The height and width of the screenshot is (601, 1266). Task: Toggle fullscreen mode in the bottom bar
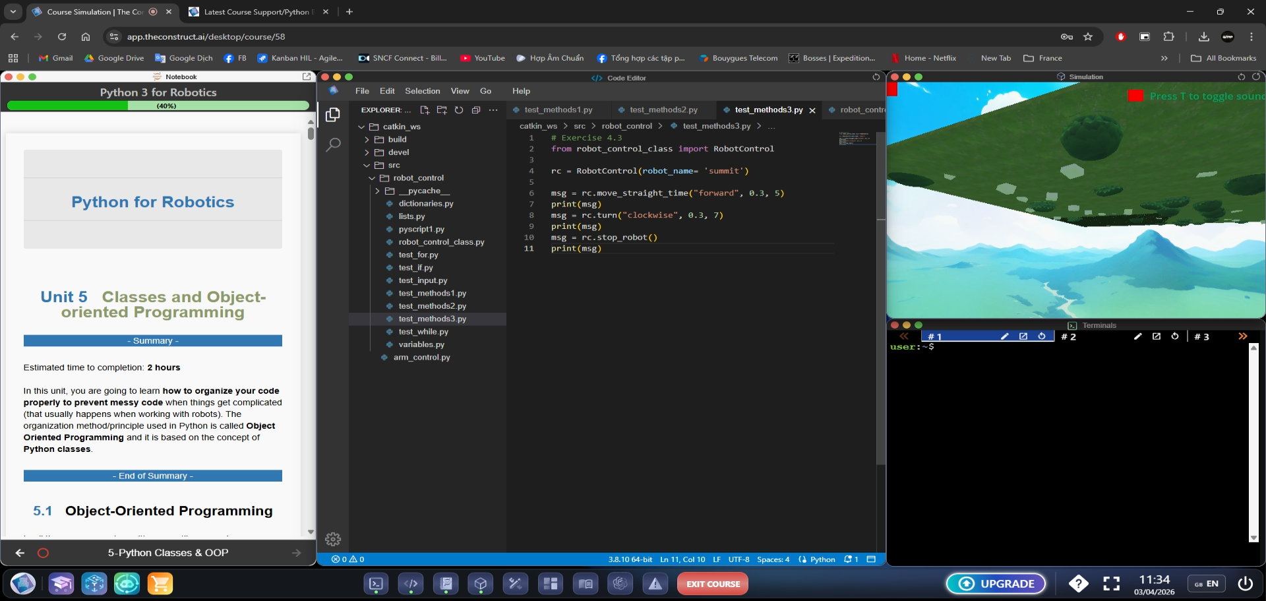[x=1112, y=584]
